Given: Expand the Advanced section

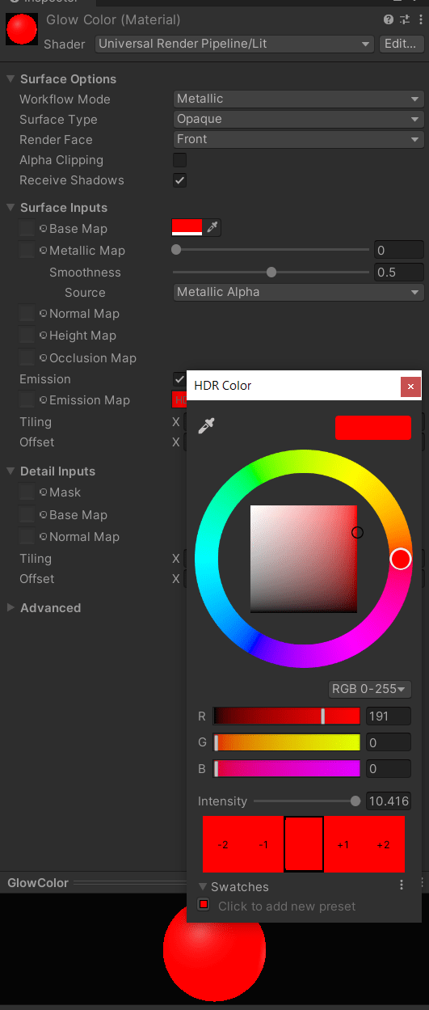Looking at the screenshot, I should [x=11, y=607].
